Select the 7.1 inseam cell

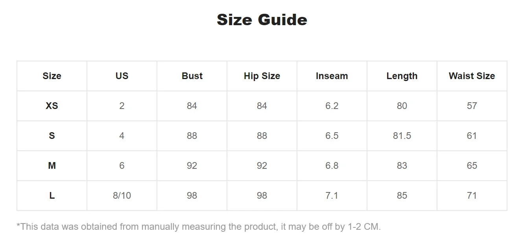(x=332, y=196)
